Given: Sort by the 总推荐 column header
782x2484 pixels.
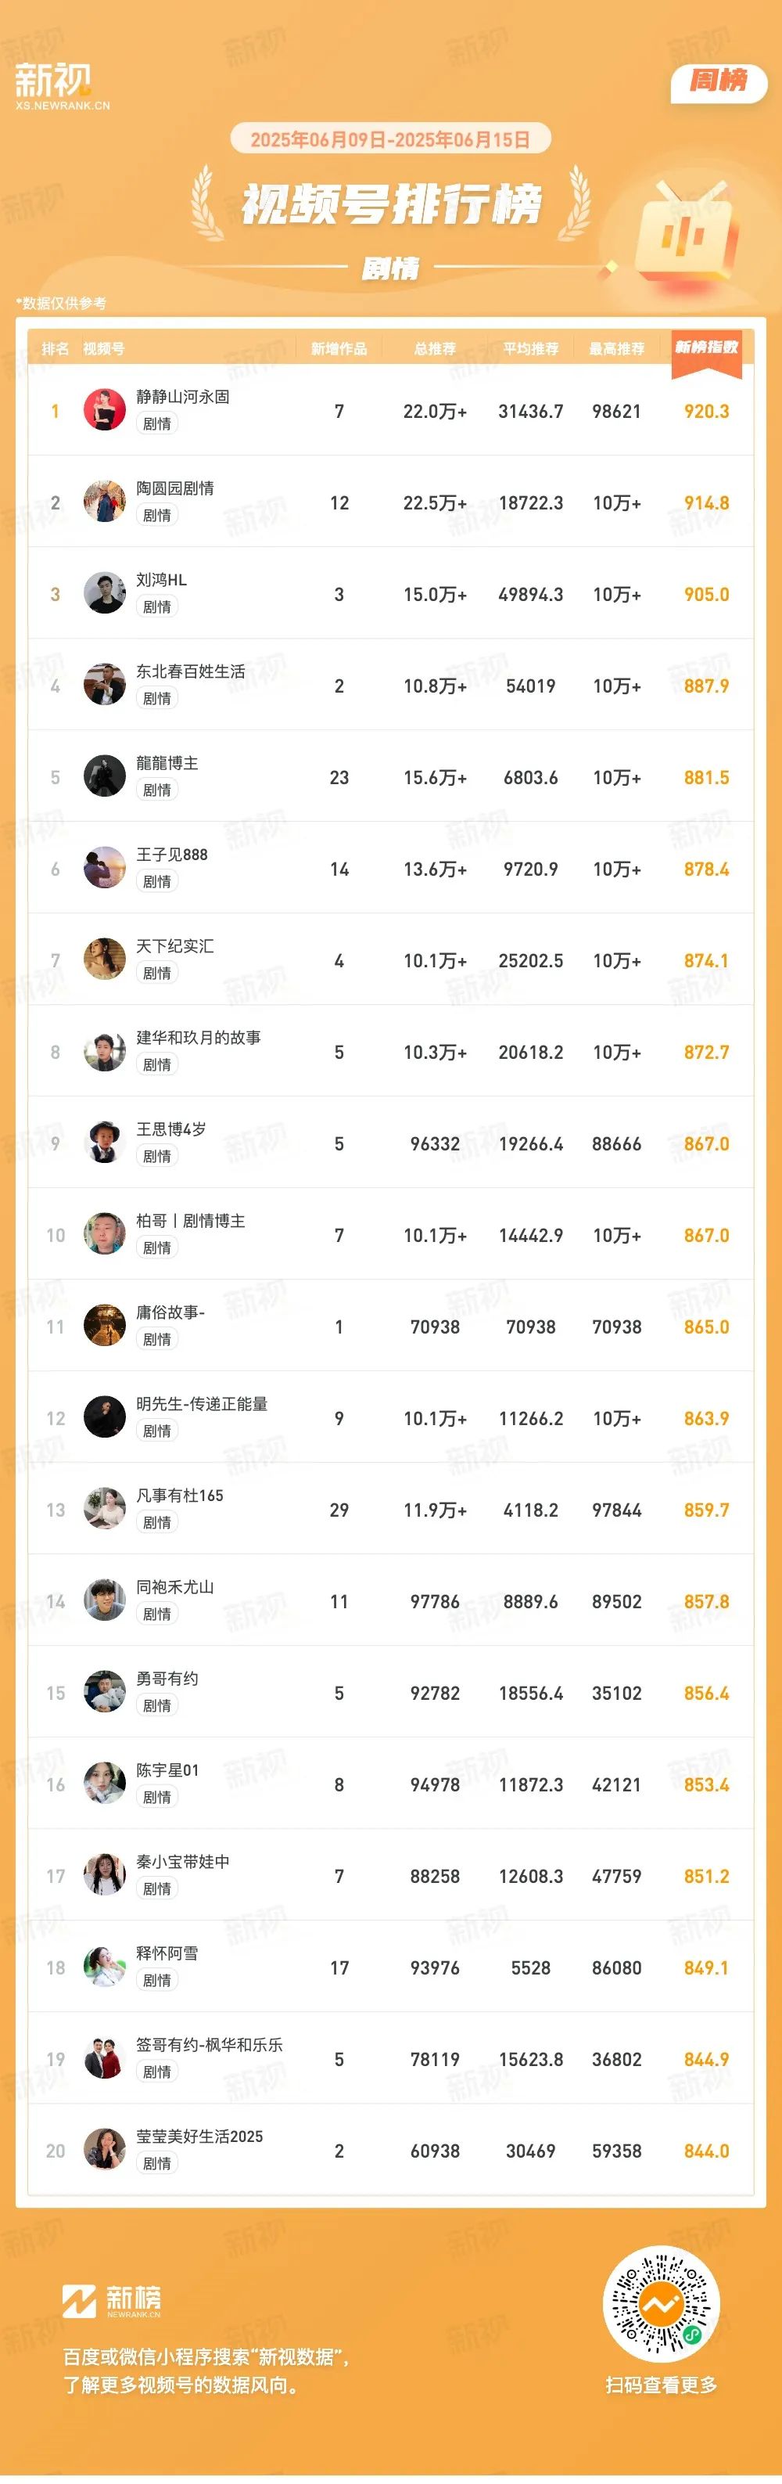Looking at the screenshot, I should (434, 349).
